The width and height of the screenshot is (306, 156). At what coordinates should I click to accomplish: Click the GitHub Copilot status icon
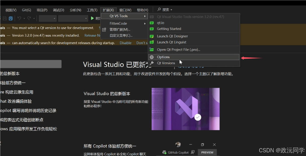[164, 152]
